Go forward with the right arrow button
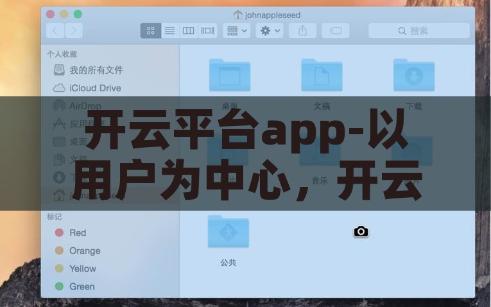Viewport: 491px width, 307px height. (x=74, y=31)
